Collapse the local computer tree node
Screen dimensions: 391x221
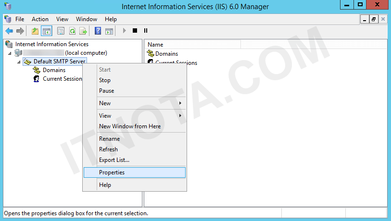[10, 53]
